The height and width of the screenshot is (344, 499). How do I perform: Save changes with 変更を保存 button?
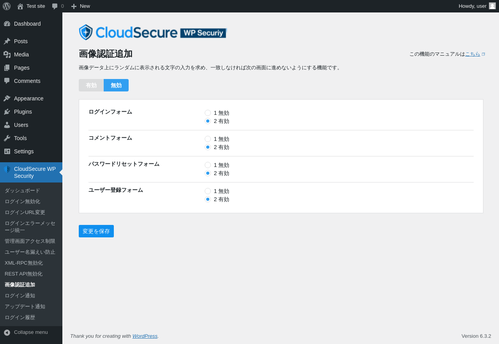tap(96, 231)
